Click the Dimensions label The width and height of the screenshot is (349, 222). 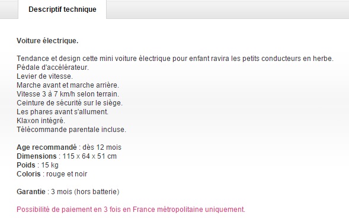tap(37, 156)
